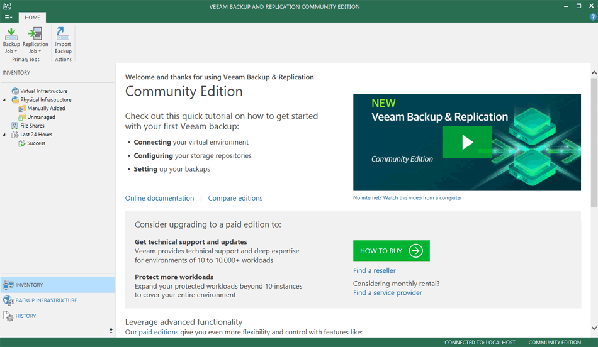Screen dimensions: 598x347
Task: Minimize the Veeam window
Action: [566, 6]
